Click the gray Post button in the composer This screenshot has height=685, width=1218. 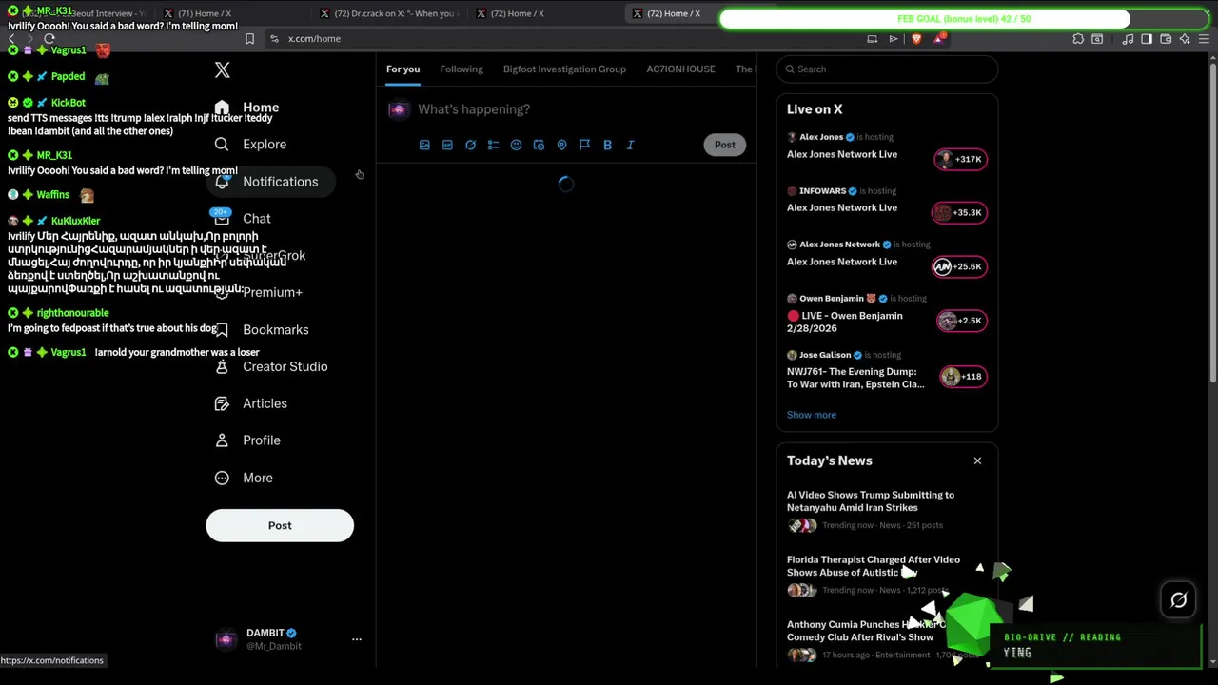point(725,145)
